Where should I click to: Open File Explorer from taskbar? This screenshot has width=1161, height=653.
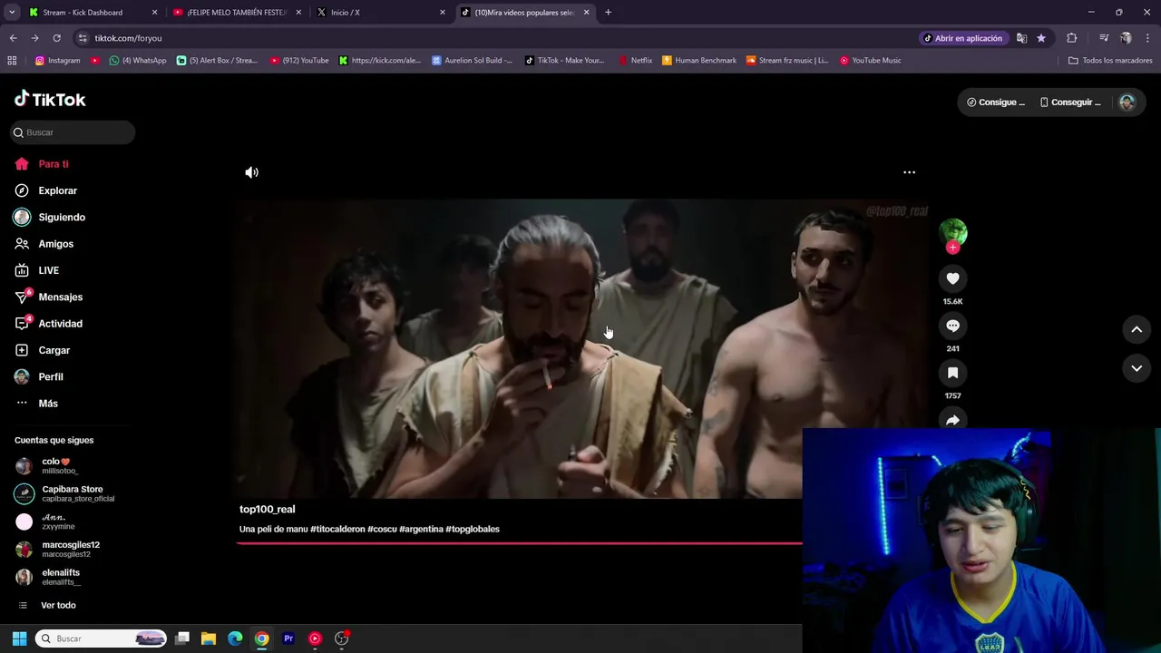click(209, 638)
